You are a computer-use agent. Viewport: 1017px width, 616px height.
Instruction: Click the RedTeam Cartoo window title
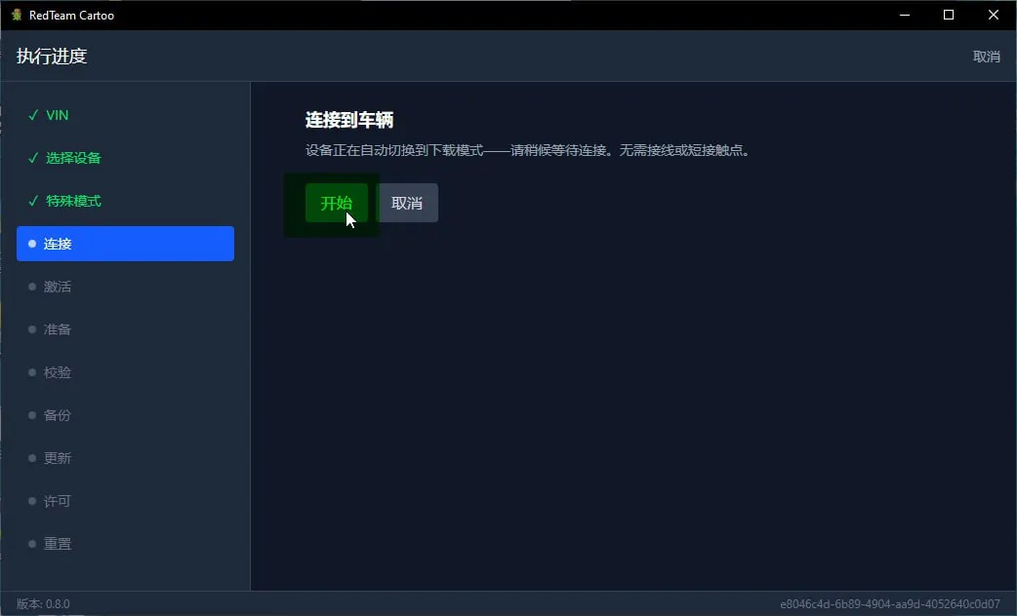point(71,16)
